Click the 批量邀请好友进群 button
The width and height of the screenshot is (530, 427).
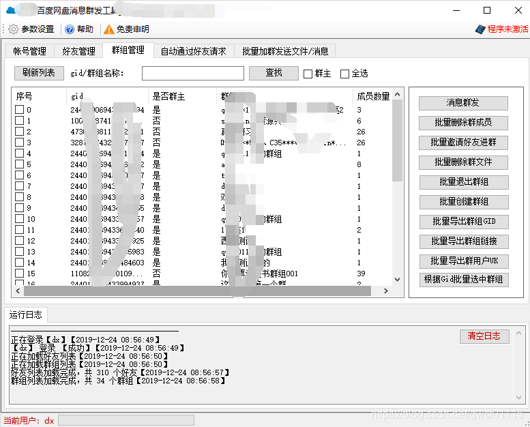click(x=463, y=143)
